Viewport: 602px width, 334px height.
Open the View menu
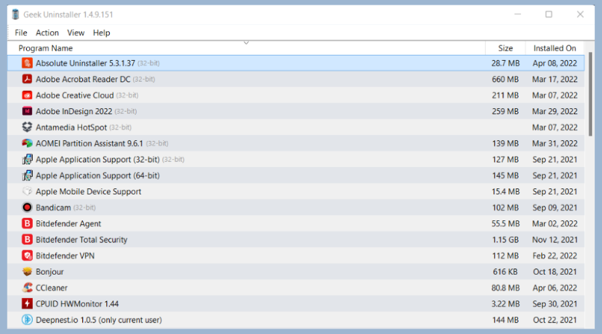click(76, 33)
